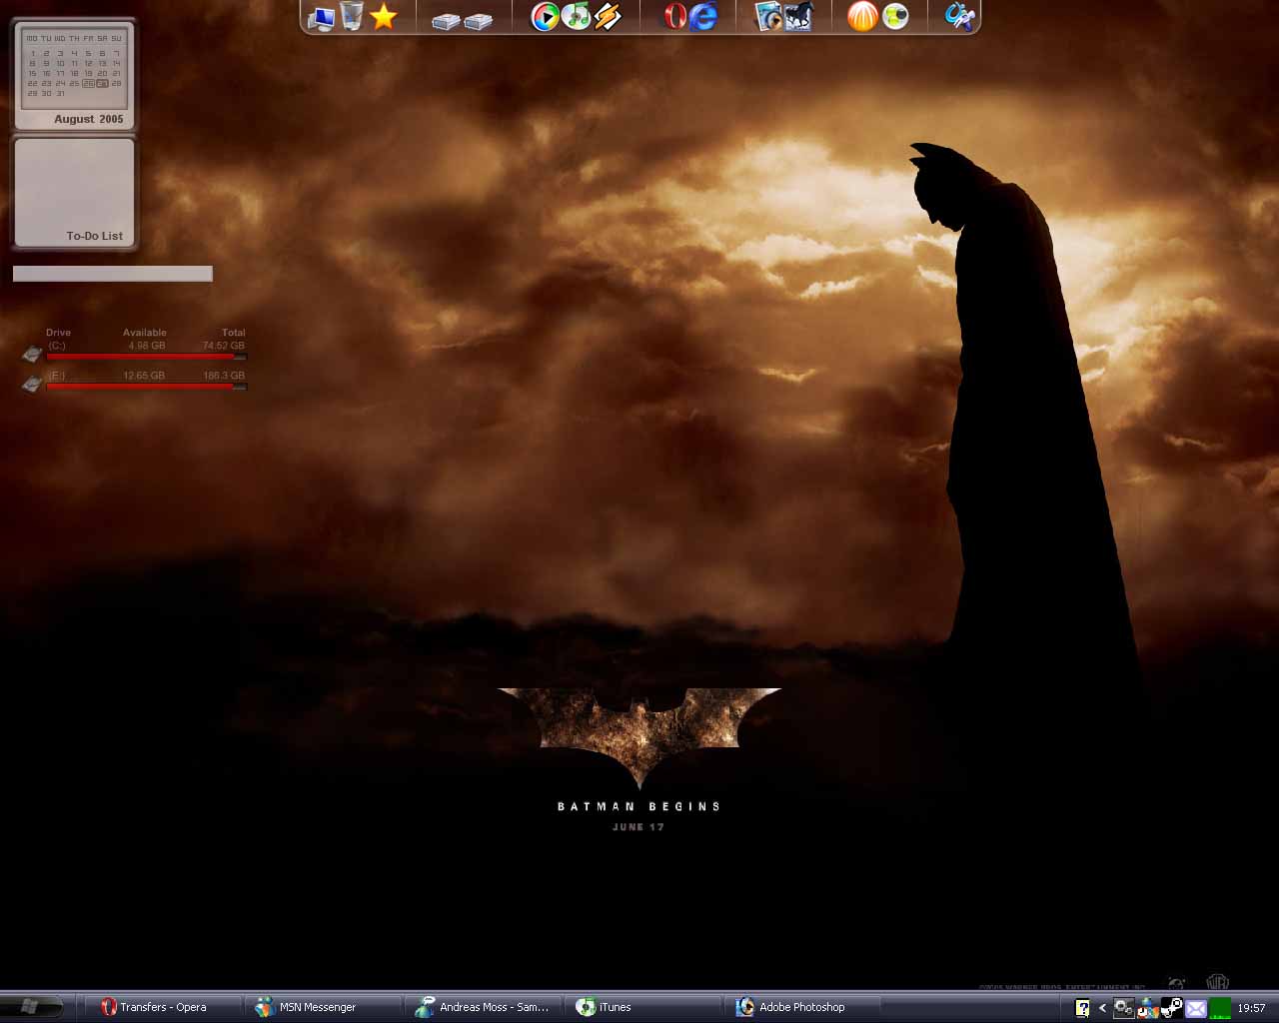The height and width of the screenshot is (1023, 1279).
Task: Open the Photoshop eye icon in dock
Action: click(768, 16)
